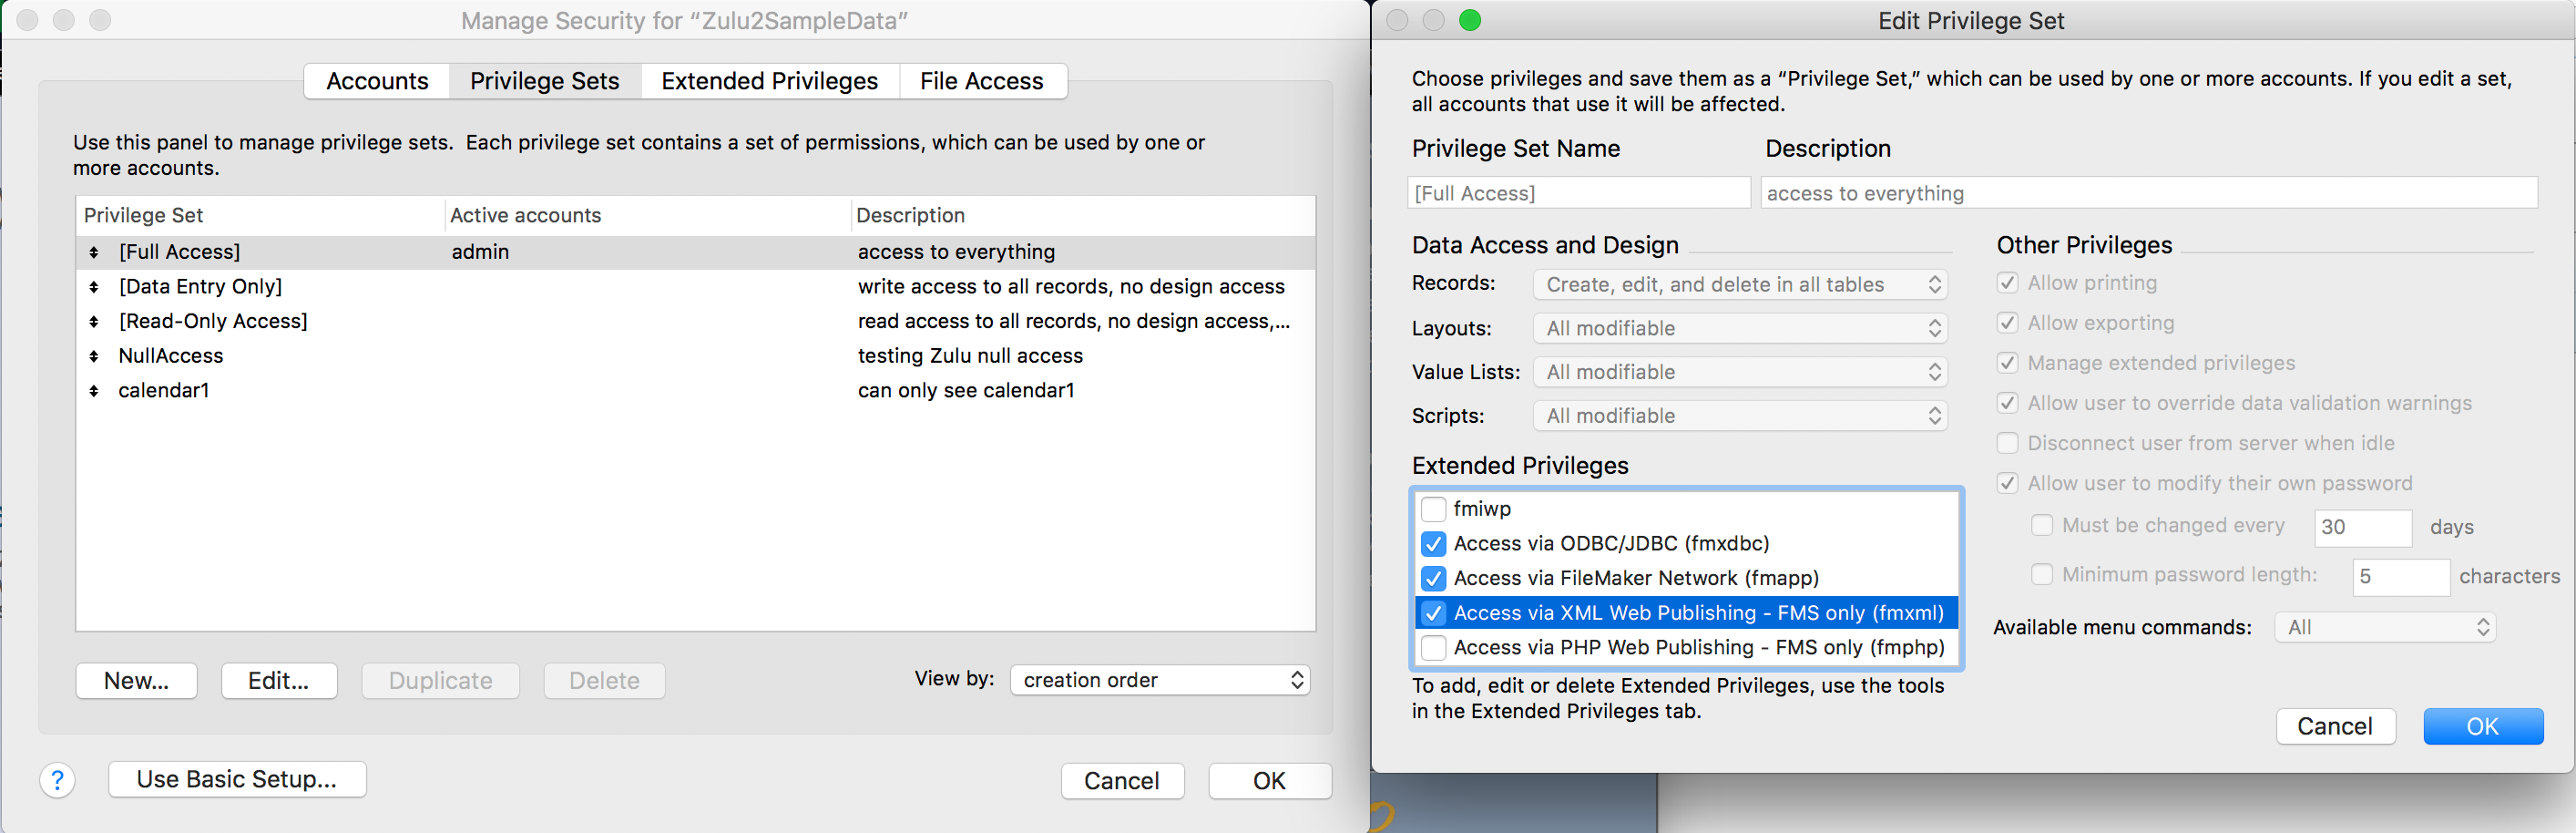Click the reorder handle beside [Read-Only Access]
Image resolution: width=2576 pixels, height=833 pixels.
pyautogui.click(x=94, y=322)
